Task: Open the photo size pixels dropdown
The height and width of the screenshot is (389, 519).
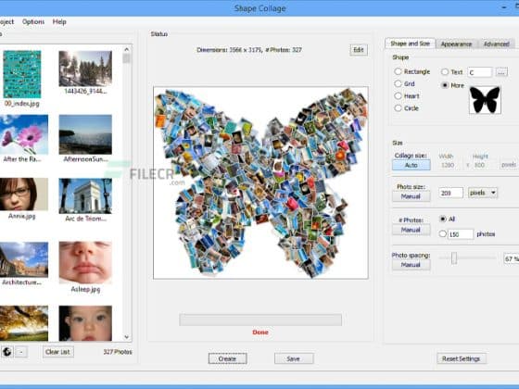Action: coord(483,193)
